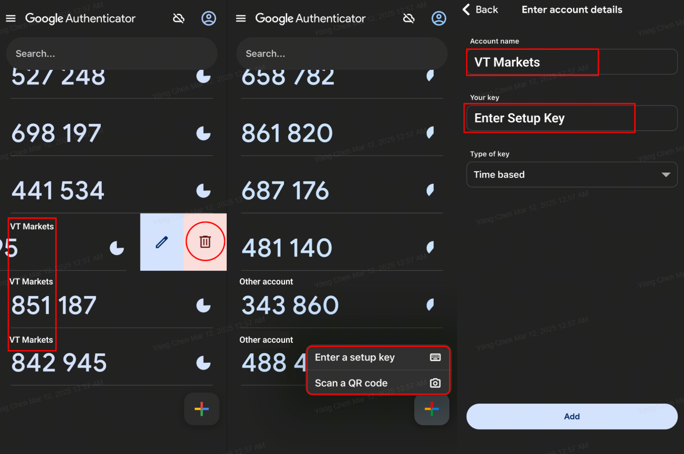This screenshot has height=454, width=684.
Task: Focus the 'Your key' setup key field
Action: click(x=572, y=118)
